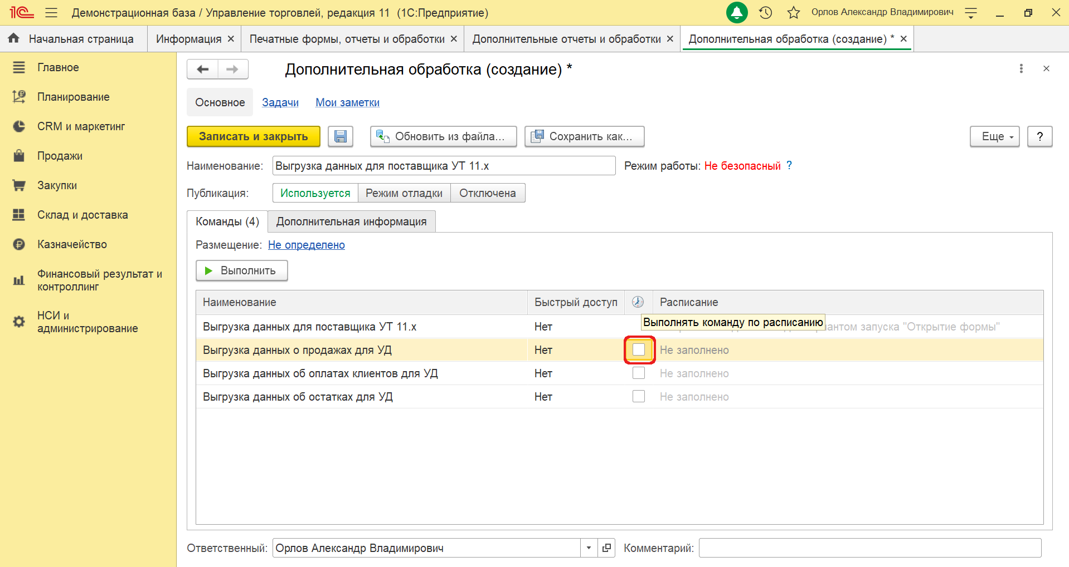Image resolution: width=1069 pixels, height=567 pixels.
Task: Open НСИ и администрирование section
Action: coord(88,322)
